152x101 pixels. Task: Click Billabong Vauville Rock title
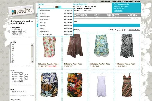coord(48,64)
